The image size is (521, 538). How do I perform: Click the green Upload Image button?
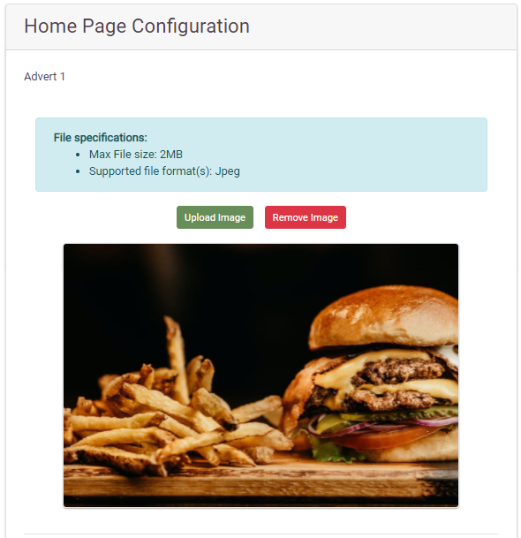215,217
